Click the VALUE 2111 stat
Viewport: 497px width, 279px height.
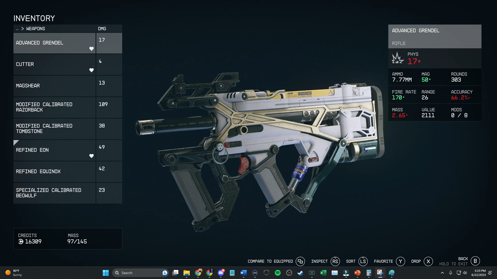pyautogui.click(x=428, y=113)
